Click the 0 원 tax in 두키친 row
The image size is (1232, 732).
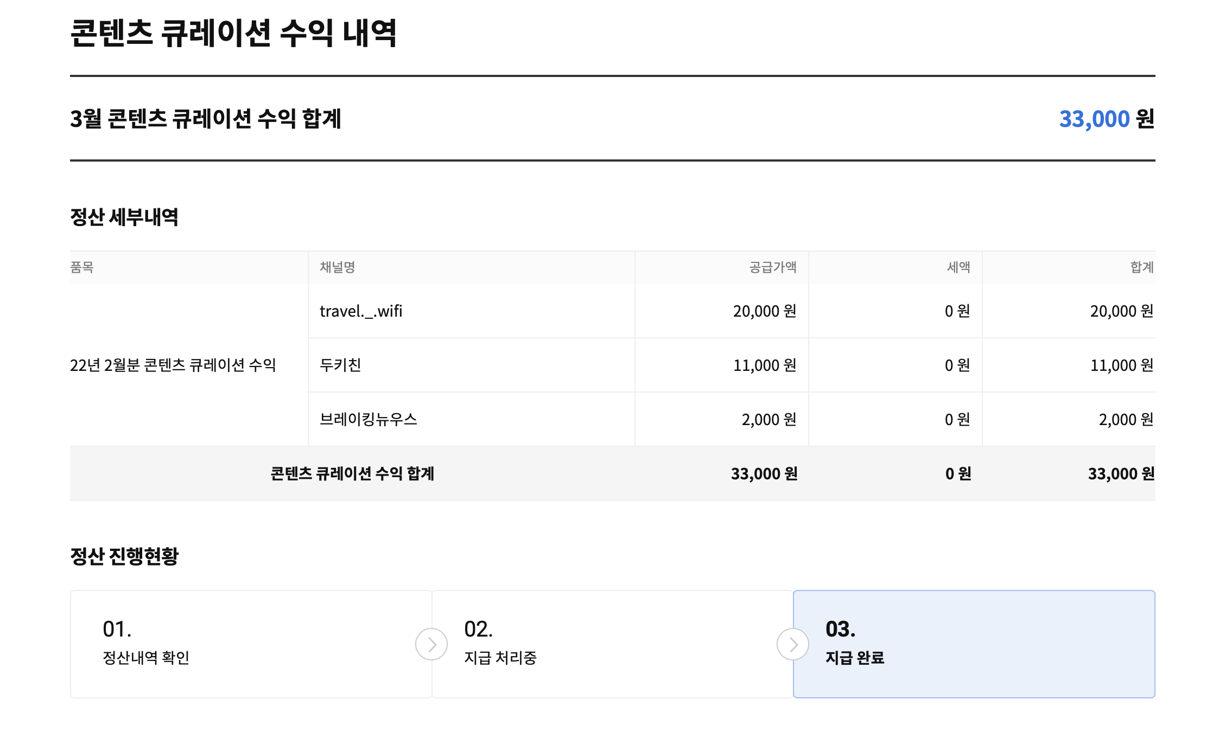[957, 365]
